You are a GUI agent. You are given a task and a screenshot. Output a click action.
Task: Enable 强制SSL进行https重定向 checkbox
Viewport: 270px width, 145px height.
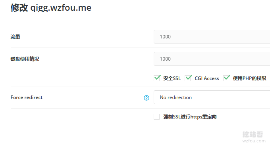coord(157,116)
